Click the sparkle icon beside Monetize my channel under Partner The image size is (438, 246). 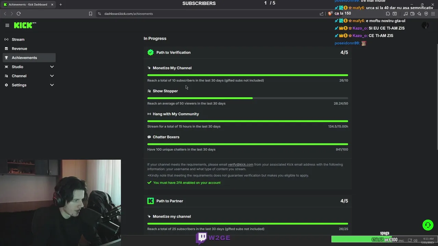(x=149, y=217)
